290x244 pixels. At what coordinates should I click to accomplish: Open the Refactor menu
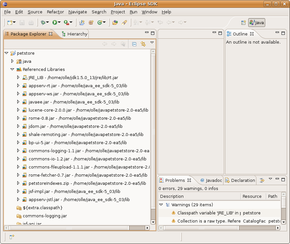55,12
